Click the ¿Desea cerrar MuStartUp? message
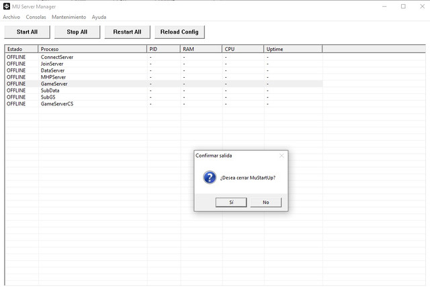This screenshot has width=430, height=287. (248, 178)
